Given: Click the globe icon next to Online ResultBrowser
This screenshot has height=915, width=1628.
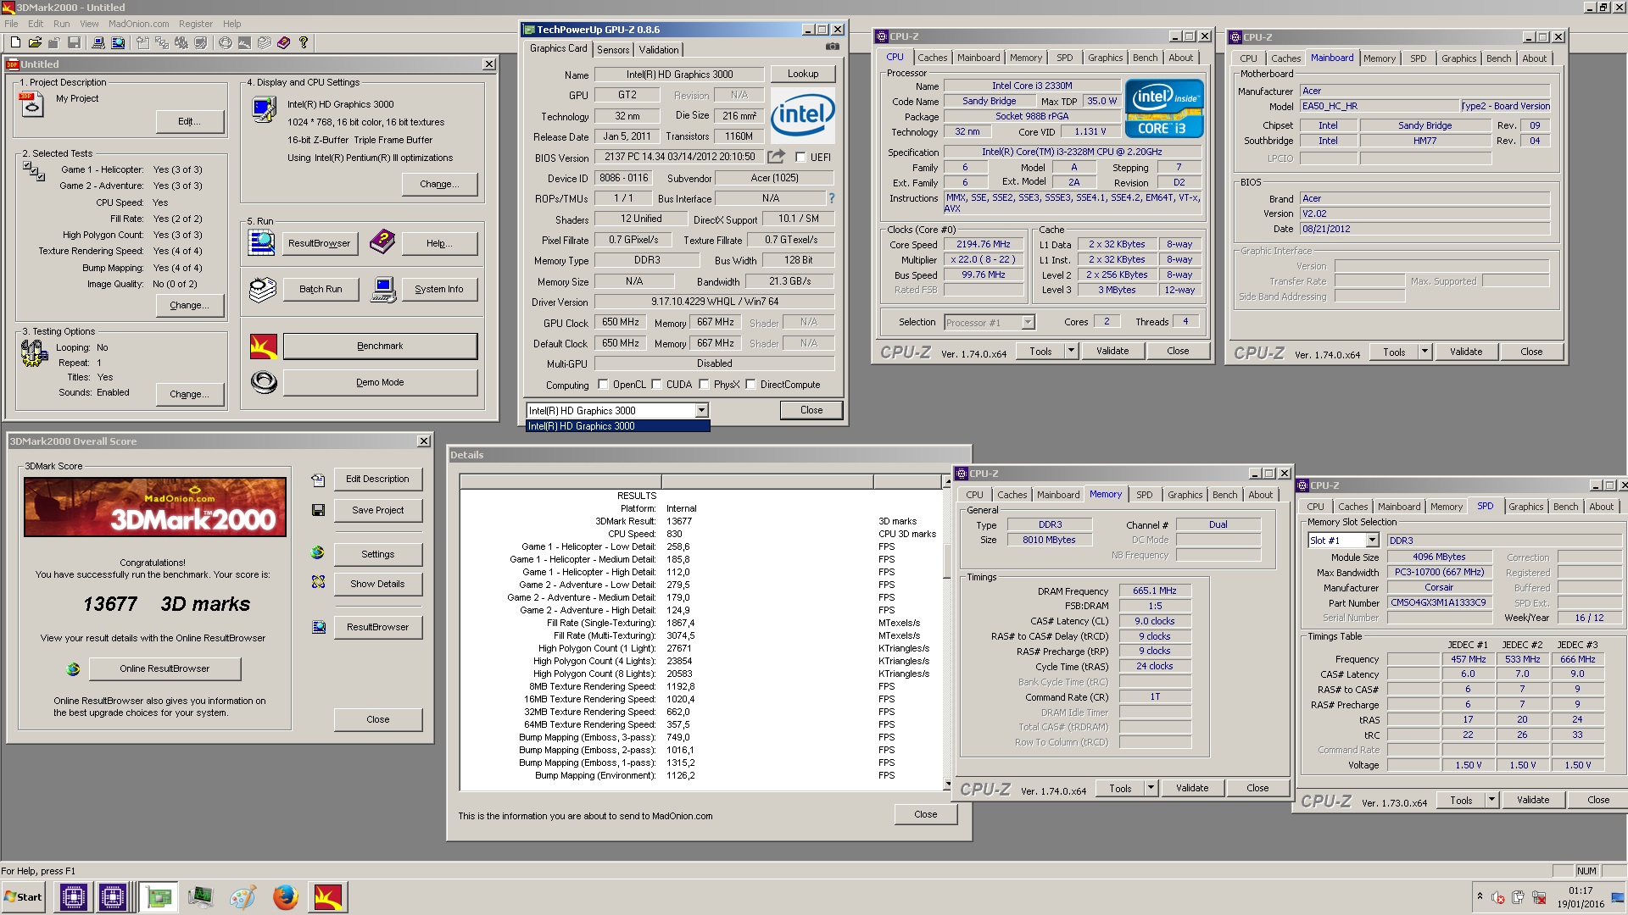Looking at the screenshot, I should click(73, 669).
